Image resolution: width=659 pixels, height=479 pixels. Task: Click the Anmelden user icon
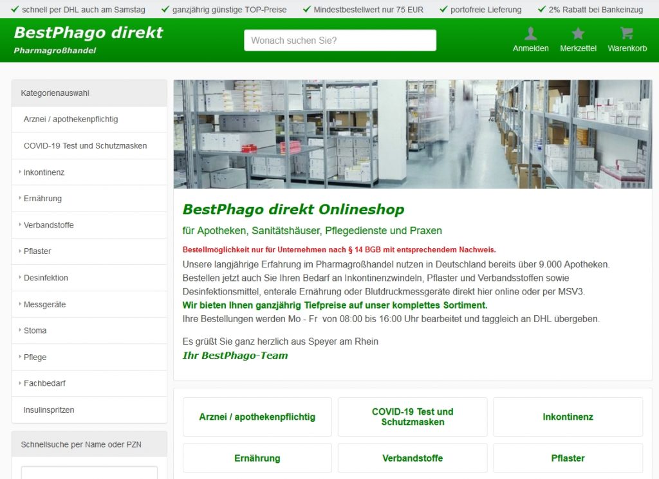click(x=530, y=34)
